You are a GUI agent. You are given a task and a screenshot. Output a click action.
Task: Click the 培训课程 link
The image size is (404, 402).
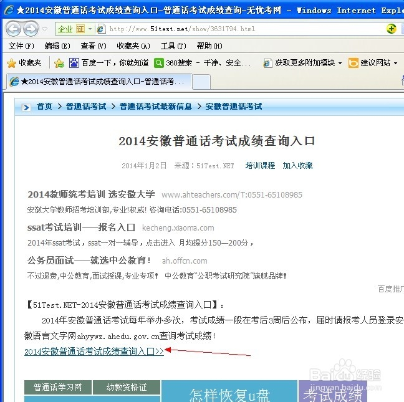[x=260, y=165]
